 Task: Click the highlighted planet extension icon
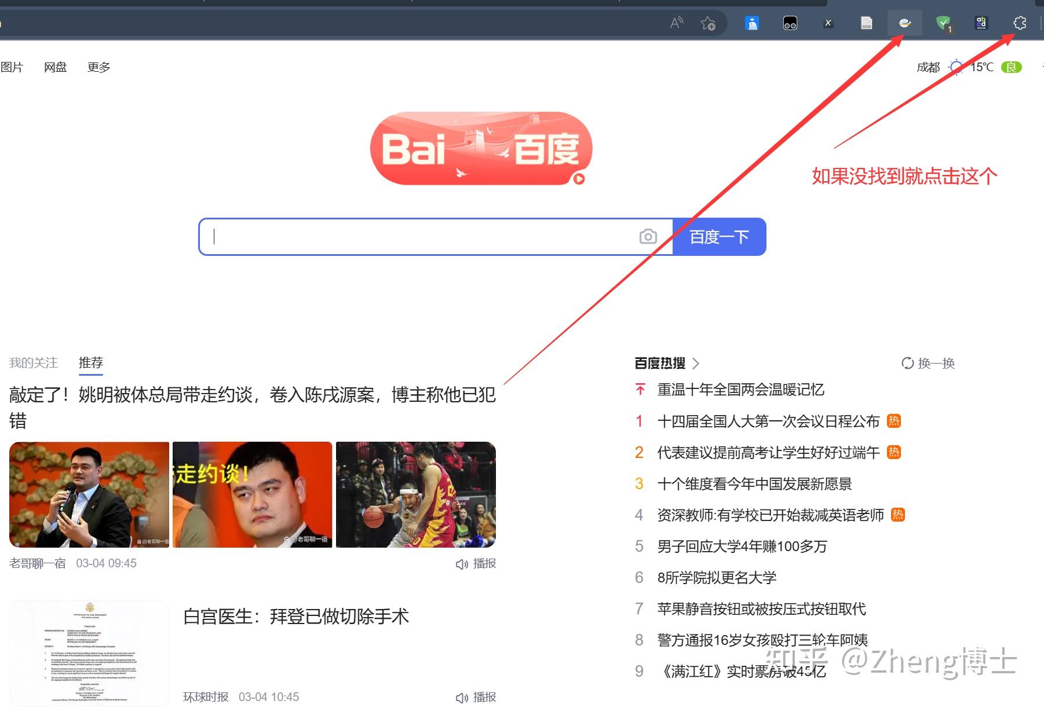(904, 23)
